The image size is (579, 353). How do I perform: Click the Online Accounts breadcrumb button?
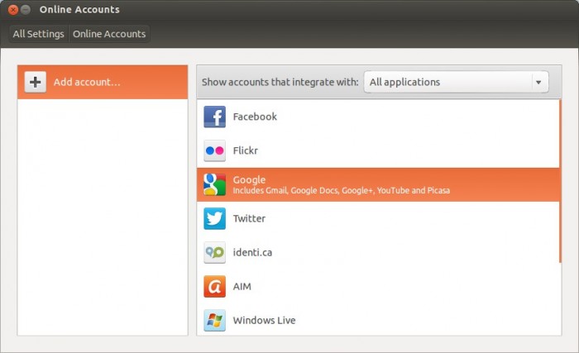109,34
